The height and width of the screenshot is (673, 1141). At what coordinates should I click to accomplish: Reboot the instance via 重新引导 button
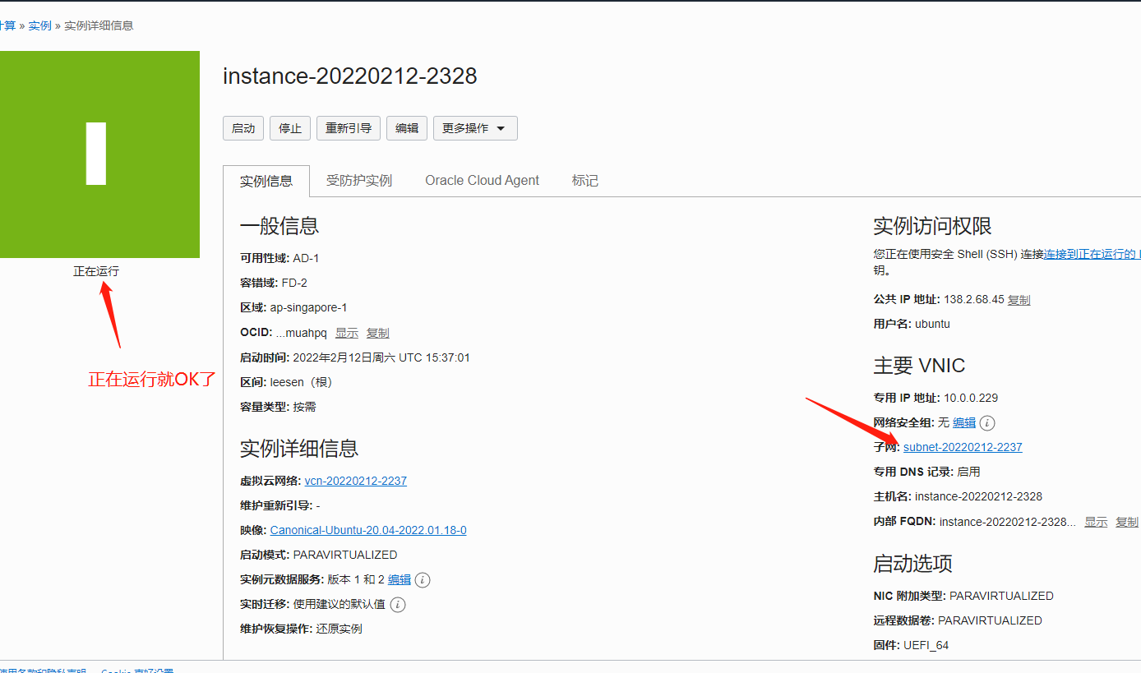tap(348, 127)
